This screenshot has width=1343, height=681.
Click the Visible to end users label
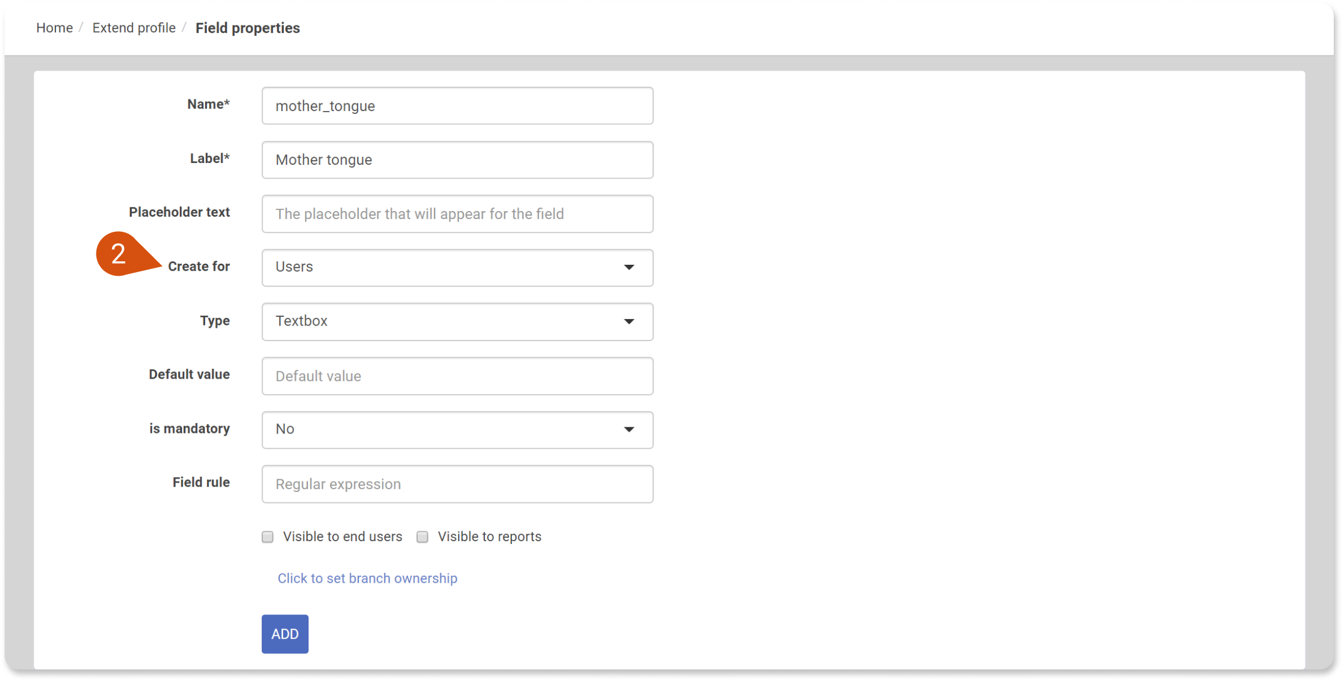[x=343, y=536]
